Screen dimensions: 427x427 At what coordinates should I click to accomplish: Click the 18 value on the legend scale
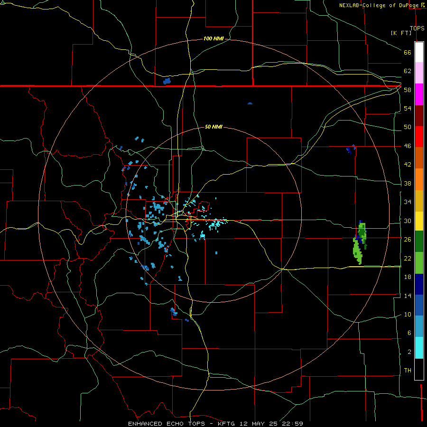point(408,277)
